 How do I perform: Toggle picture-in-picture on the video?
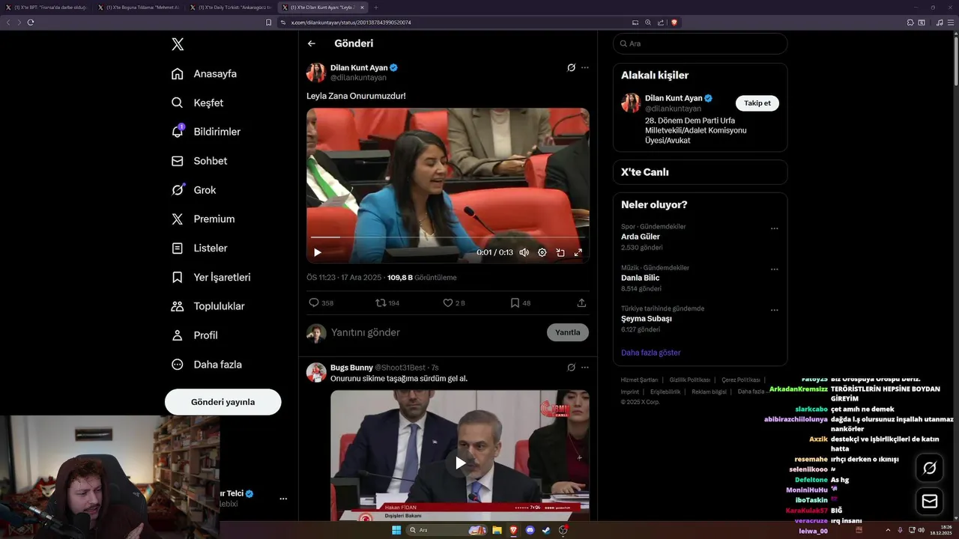point(560,252)
